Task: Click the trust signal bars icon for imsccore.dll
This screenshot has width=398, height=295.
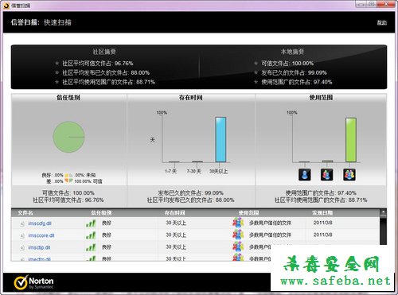Action: click(x=91, y=235)
